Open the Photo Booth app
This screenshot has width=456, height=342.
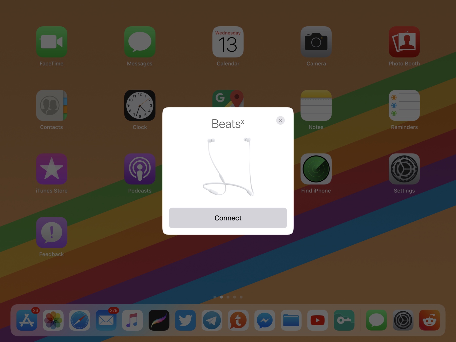(404, 42)
